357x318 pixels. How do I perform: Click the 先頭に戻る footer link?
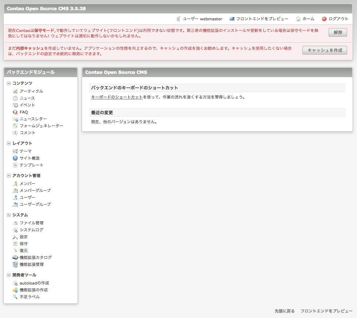[x=285, y=311]
